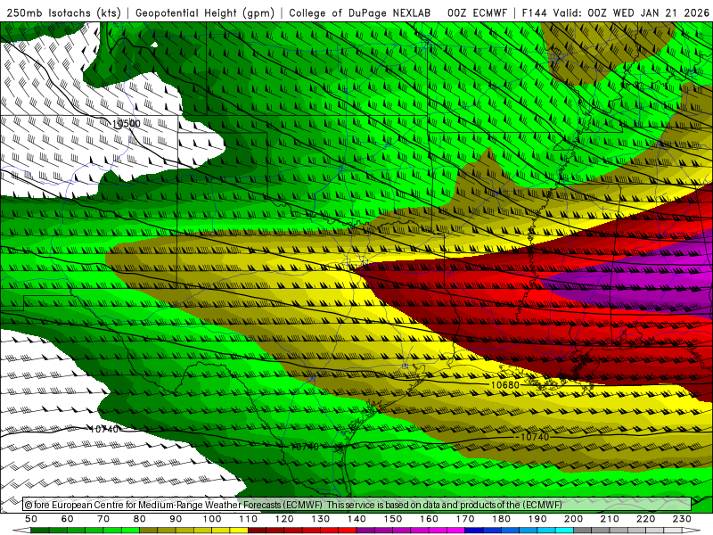
Task: Click the 10740 contour label on yellow band
Action: tap(535, 437)
